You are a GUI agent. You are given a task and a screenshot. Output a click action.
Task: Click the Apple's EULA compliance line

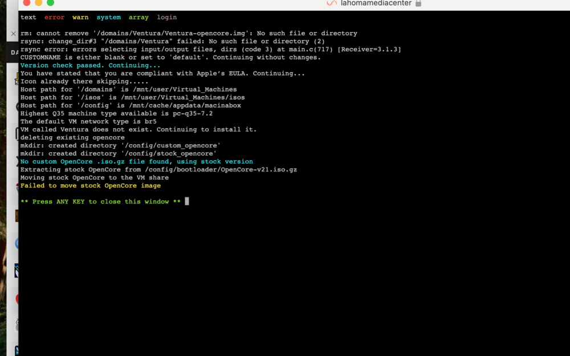point(162,73)
